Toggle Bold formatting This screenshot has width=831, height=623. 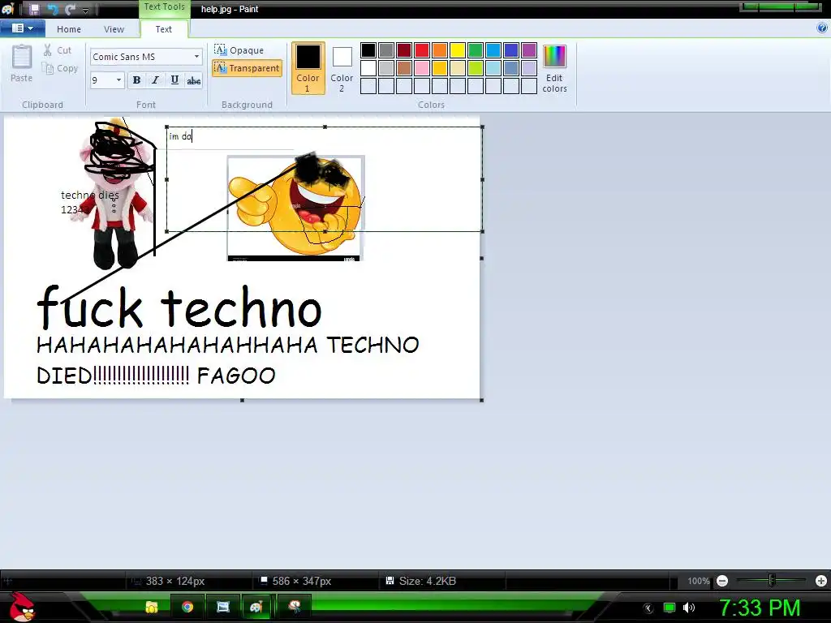point(136,80)
